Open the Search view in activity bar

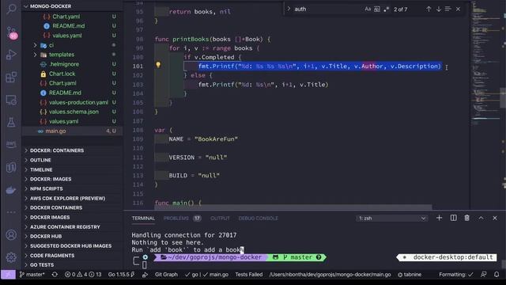11,9
